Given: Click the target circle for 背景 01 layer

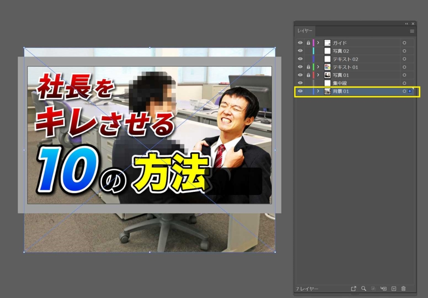Looking at the screenshot, I should [x=404, y=91].
